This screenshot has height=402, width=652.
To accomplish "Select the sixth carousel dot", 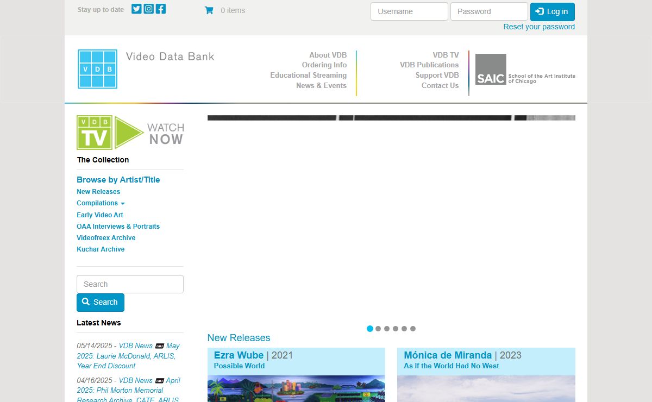I will (413, 329).
